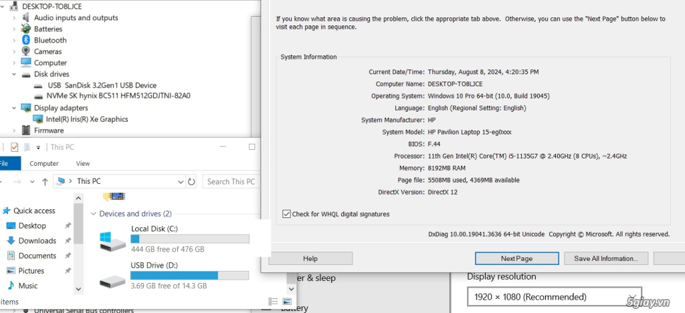Switch to Details view icon in status bar
The image size is (685, 313).
(x=274, y=301)
